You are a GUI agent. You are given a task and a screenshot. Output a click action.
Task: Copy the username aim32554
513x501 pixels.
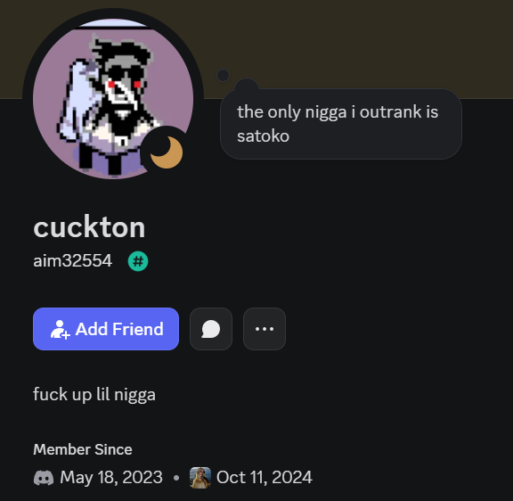click(73, 261)
